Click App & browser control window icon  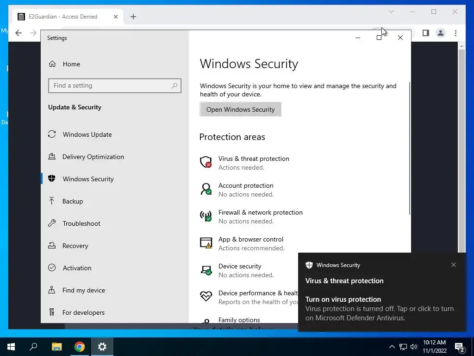[206, 243]
